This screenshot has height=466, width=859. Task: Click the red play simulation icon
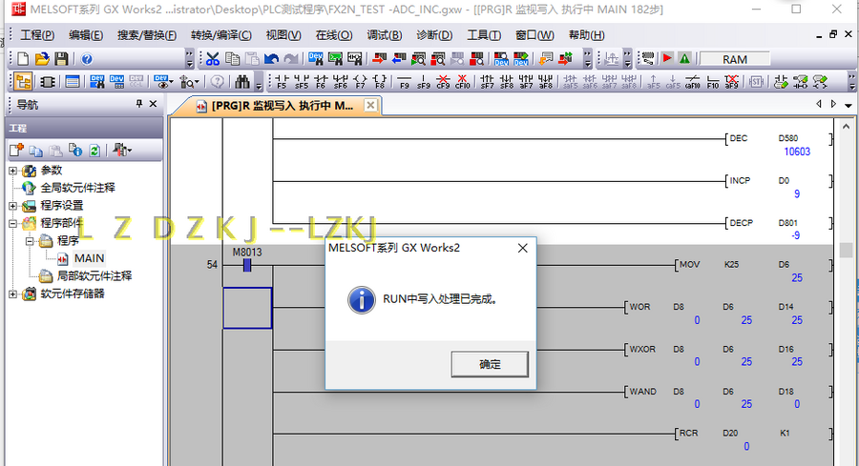[667, 58]
